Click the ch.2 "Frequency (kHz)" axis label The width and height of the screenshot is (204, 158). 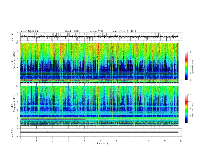pos(14,103)
